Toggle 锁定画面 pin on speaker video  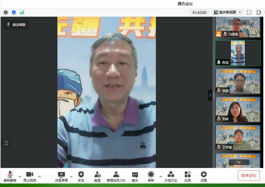click(x=16, y=25)
